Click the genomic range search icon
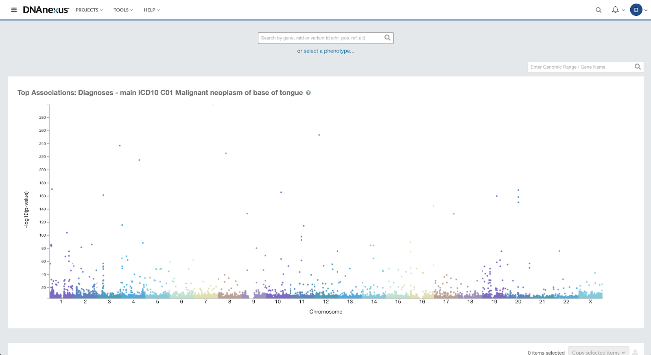The image size is (651, 355). pos(638,67)
